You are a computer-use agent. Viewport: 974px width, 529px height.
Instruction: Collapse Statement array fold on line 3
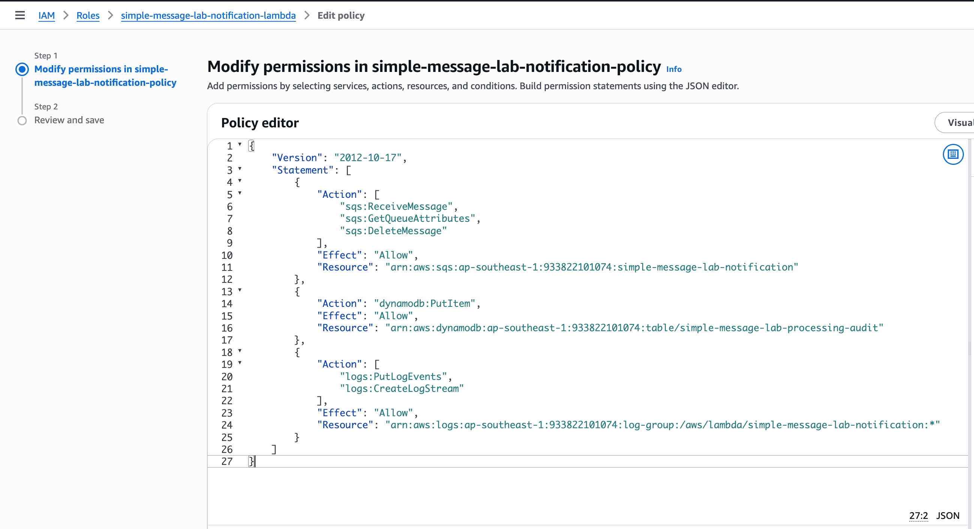tap(240, 169)
